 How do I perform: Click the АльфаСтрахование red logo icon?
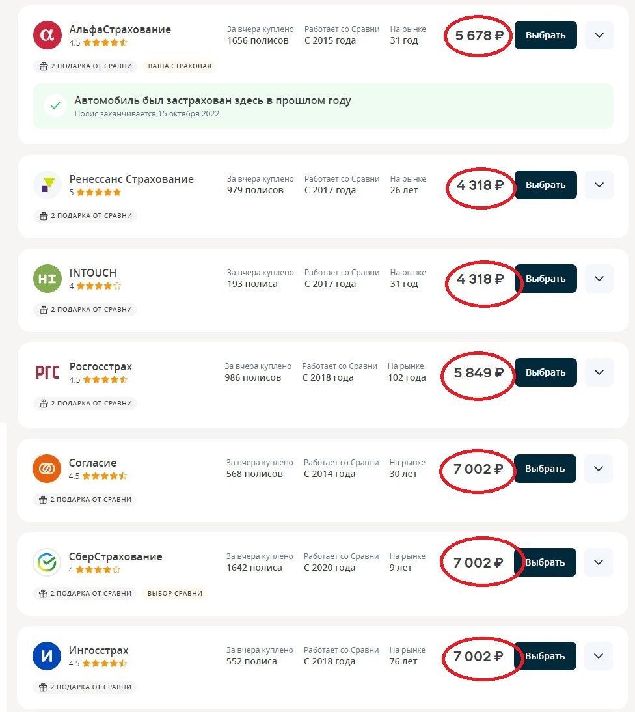point(47,35)
